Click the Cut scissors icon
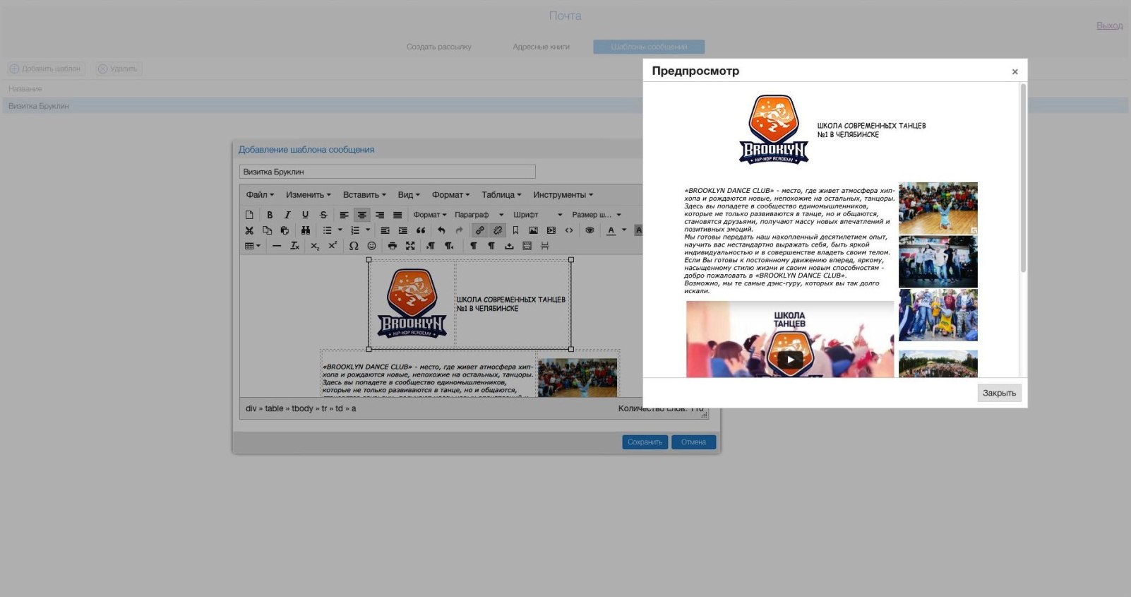1131x597 pixels. point(249,230)
